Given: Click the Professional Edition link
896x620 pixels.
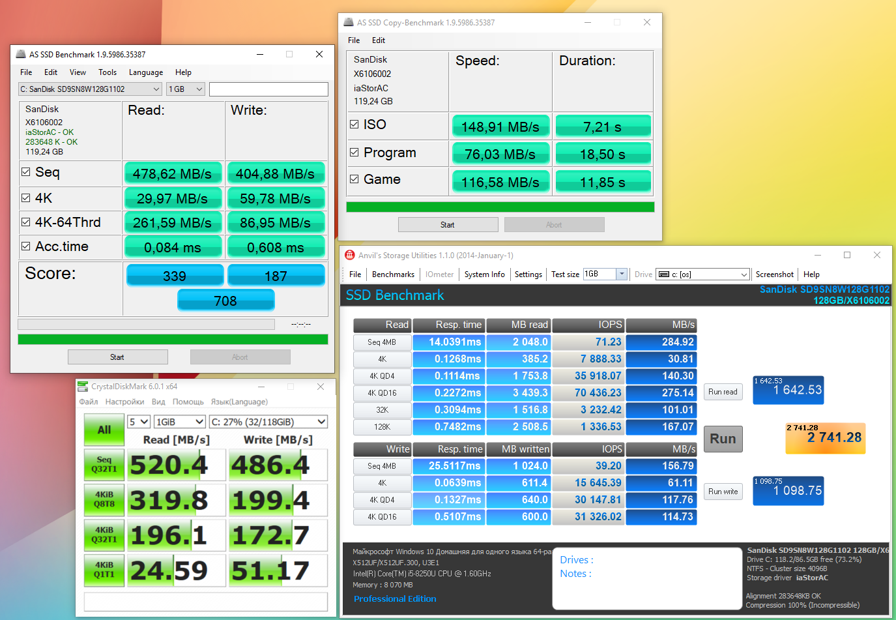Looking at the screenshot, I should click(395, 598).
